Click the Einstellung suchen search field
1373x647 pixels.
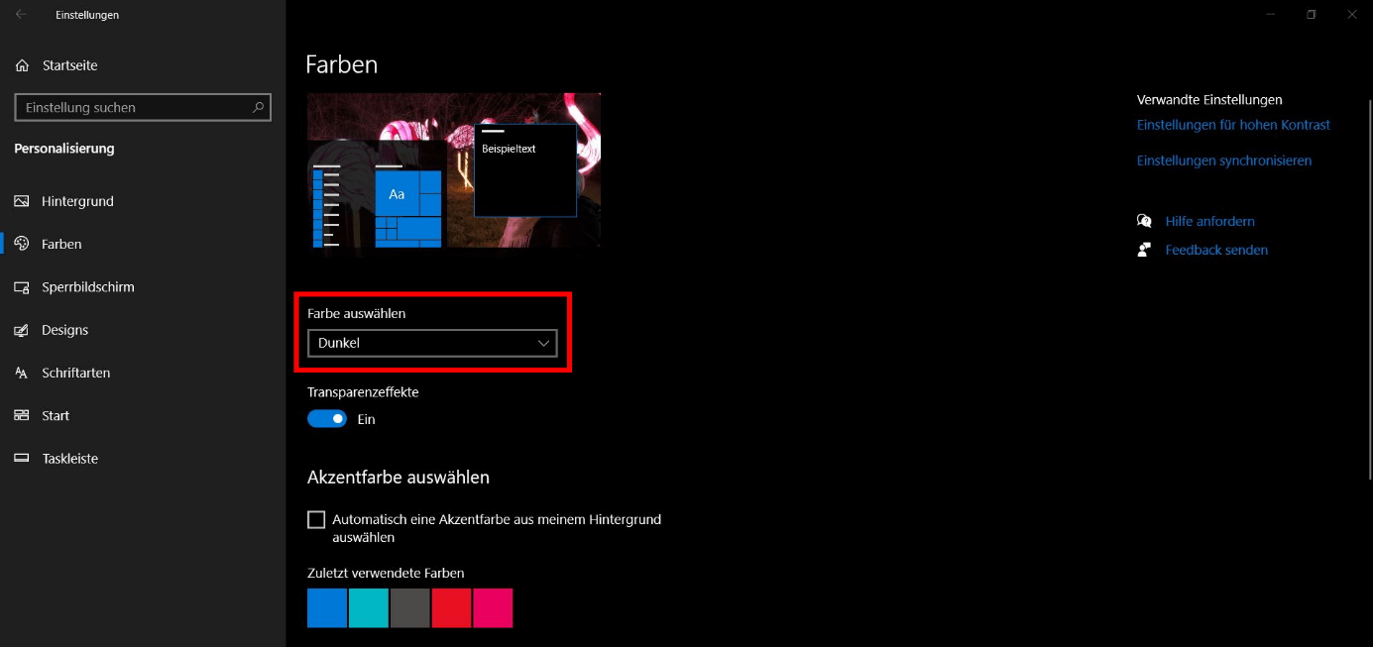pyautogui.click(x=143, y=107)
